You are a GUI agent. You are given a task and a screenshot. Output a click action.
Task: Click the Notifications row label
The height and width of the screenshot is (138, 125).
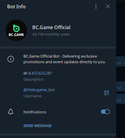[35, 112]
